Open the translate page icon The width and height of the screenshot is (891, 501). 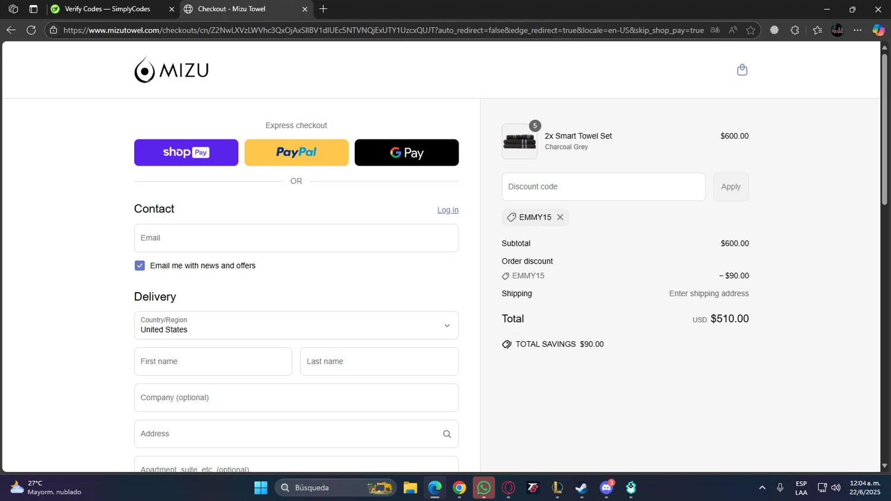click(x=715, y=30)
